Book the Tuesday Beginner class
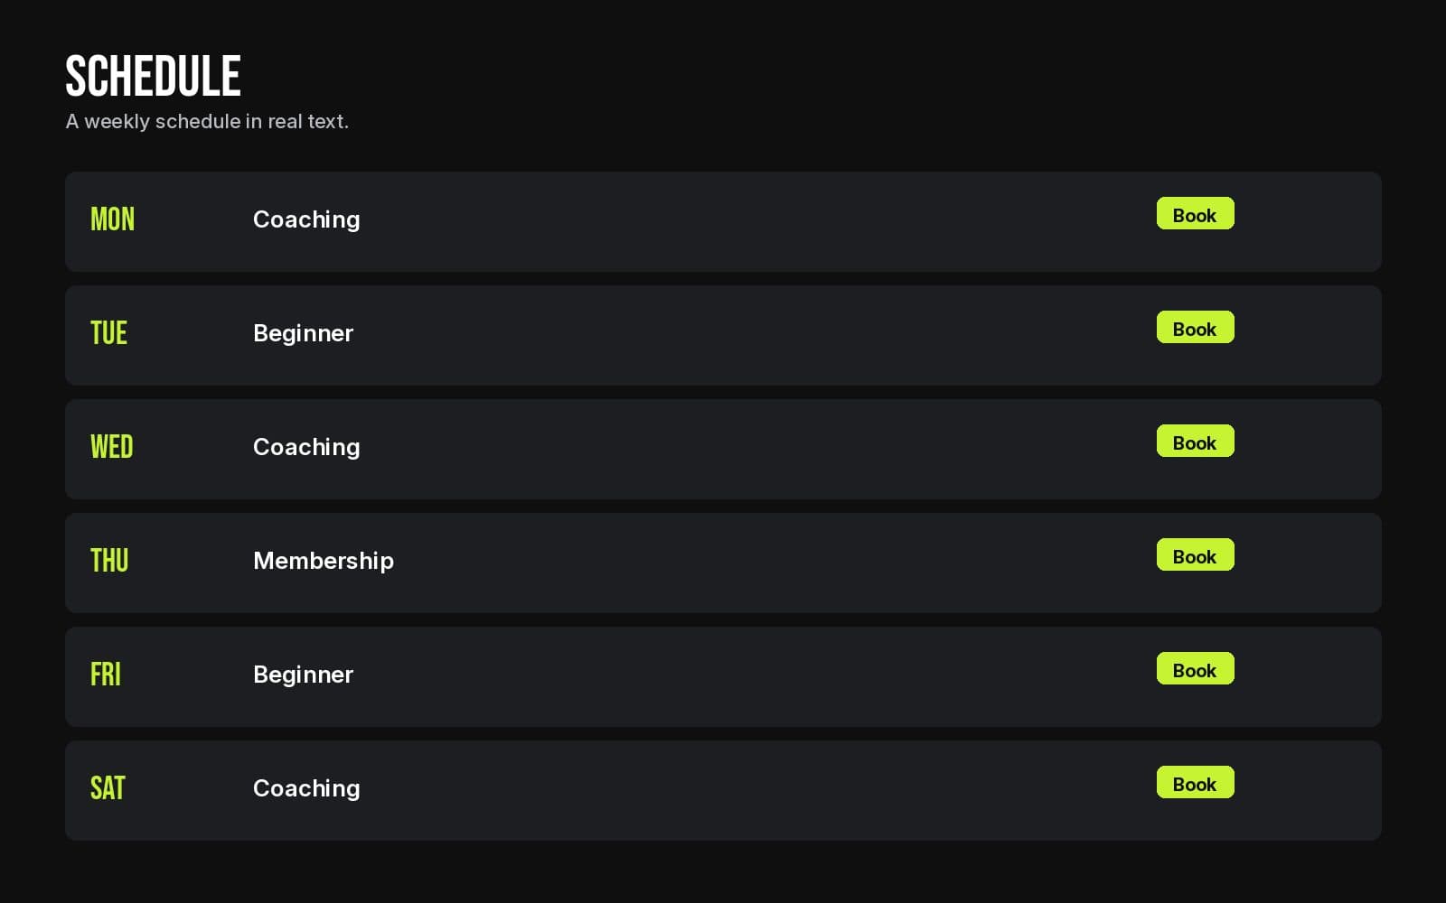This screenshot has height=903, width=1446. click(x=1195, y=328)
